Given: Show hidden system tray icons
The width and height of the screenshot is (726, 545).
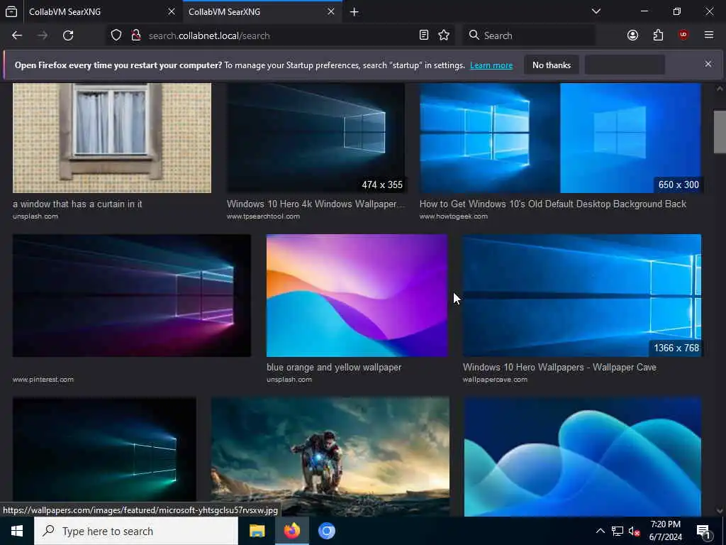Looking at the screenshot, I should [x=600, y=531].
